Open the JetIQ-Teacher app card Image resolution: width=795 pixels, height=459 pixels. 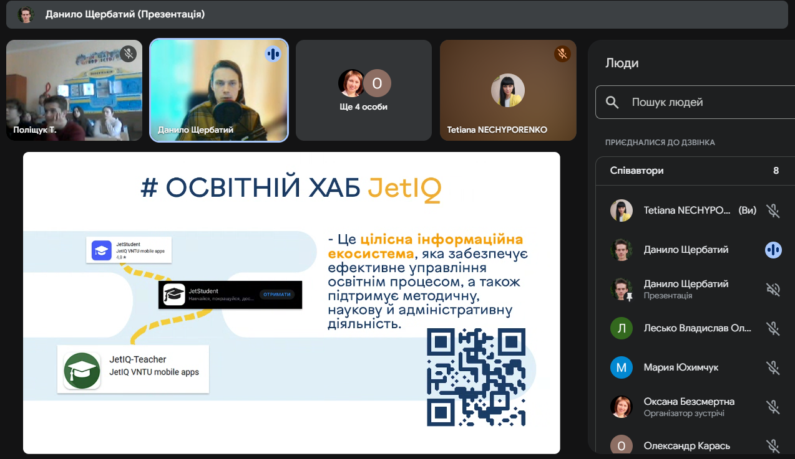[x=133, y=369]
